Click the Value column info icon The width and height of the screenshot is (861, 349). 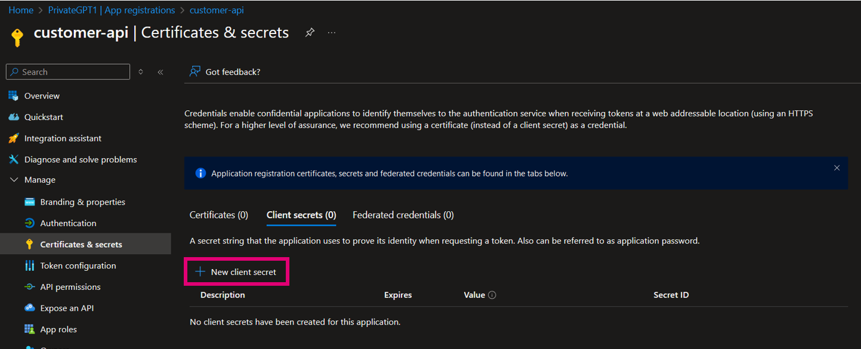point(492,295)
